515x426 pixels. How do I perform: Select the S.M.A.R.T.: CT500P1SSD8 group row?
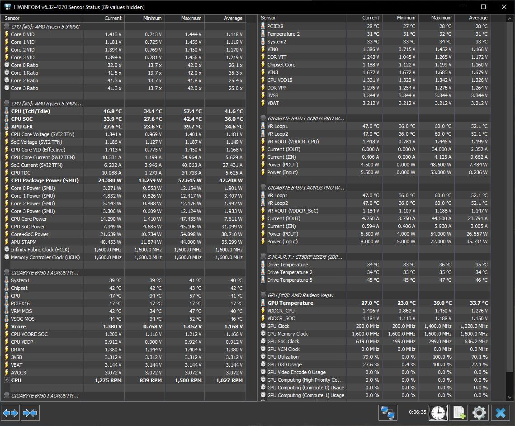[374, 257]
